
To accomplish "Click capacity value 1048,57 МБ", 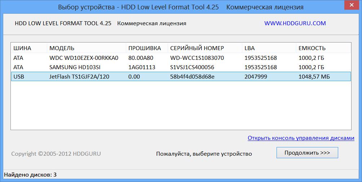I will 314,76.
